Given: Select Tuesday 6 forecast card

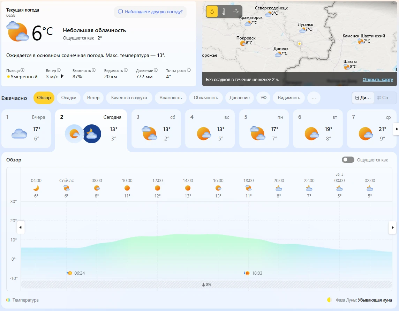Looking at the screenshot, I should click(x=318, y=129).
